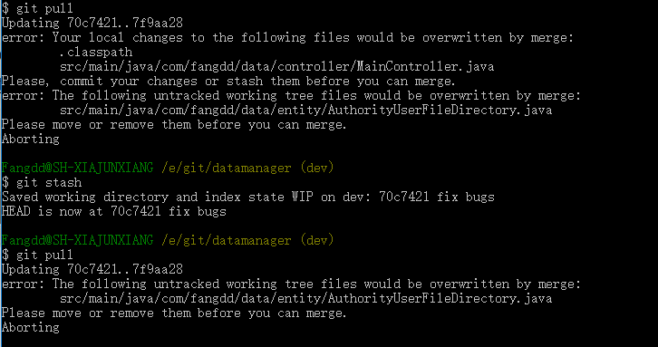
Task: Click the /e/git/datamanager path above 'git stash'
Action: tap(227, 168)
